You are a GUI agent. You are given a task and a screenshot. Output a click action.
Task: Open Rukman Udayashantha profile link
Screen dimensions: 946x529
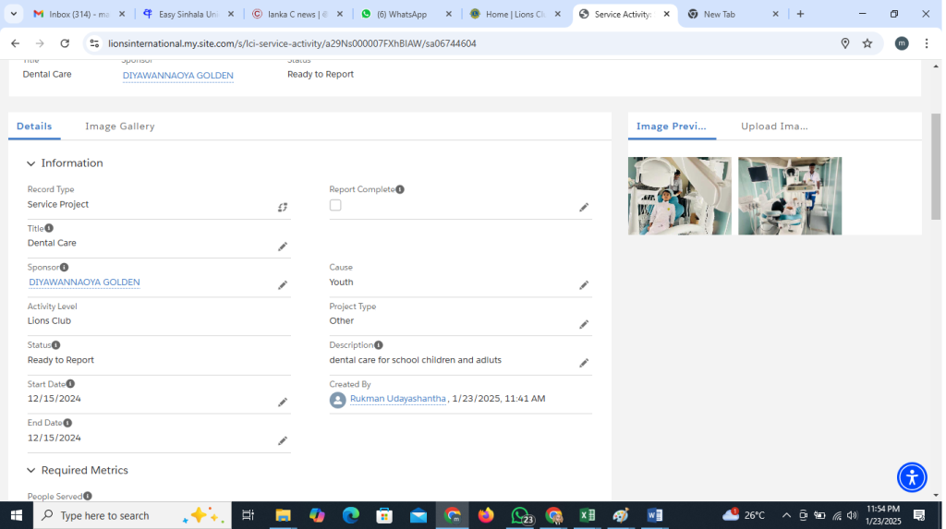point(398,399)
